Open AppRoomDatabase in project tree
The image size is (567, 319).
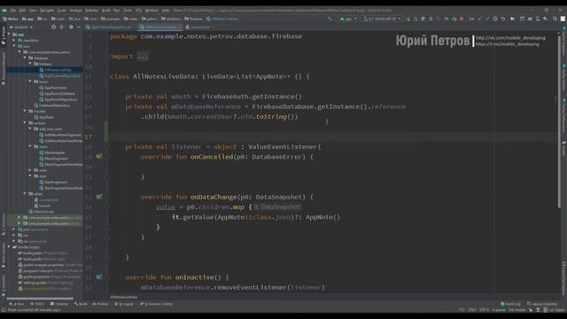click(x=57, y=94)
